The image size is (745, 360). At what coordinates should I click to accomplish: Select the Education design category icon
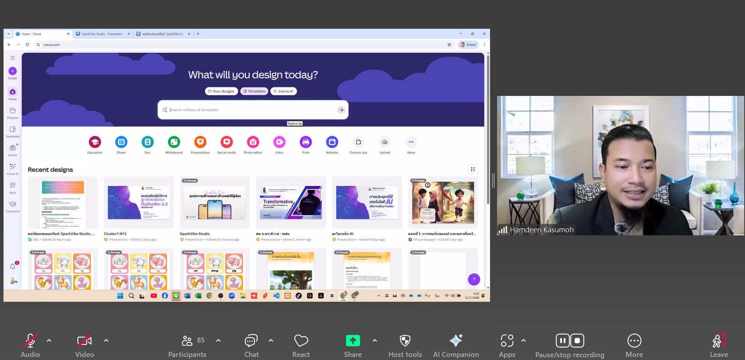coord(95,142)
